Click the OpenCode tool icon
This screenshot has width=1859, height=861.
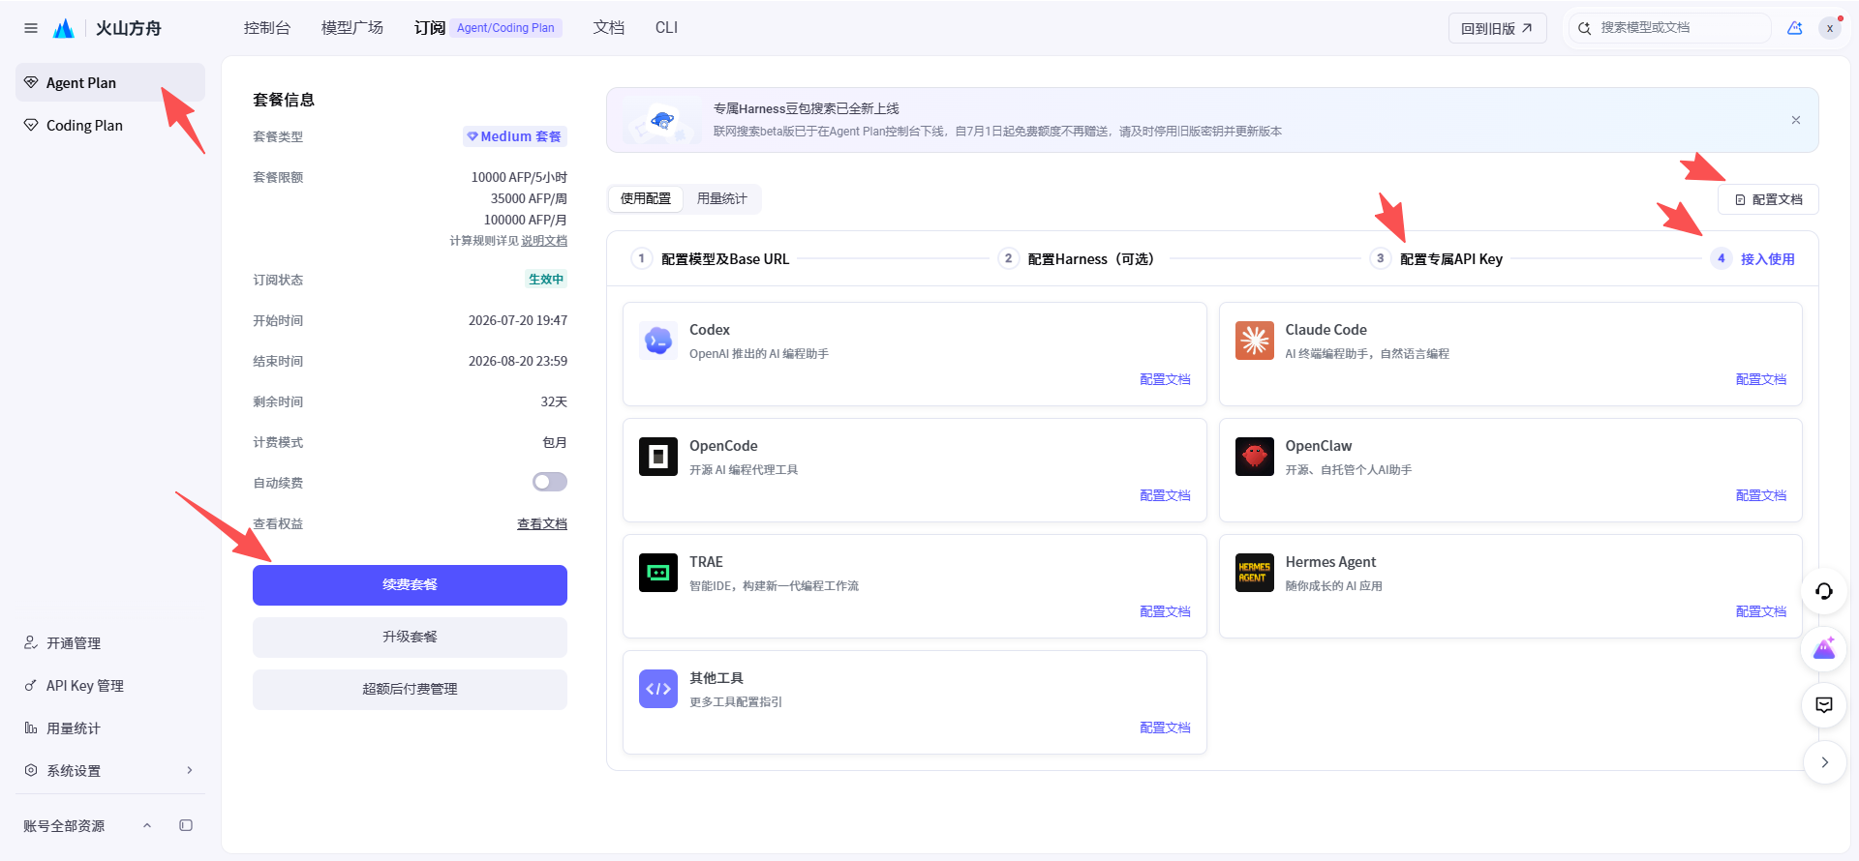tap(658, 457)
